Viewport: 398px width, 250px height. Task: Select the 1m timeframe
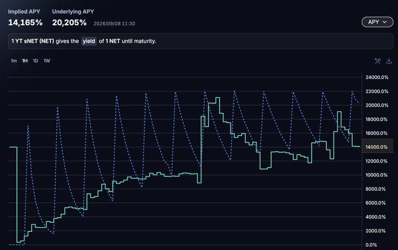(13, 61)
